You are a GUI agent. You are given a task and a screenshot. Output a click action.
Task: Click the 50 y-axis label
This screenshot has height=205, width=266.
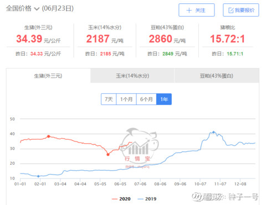pyautogui.click(x=12, y=119)
